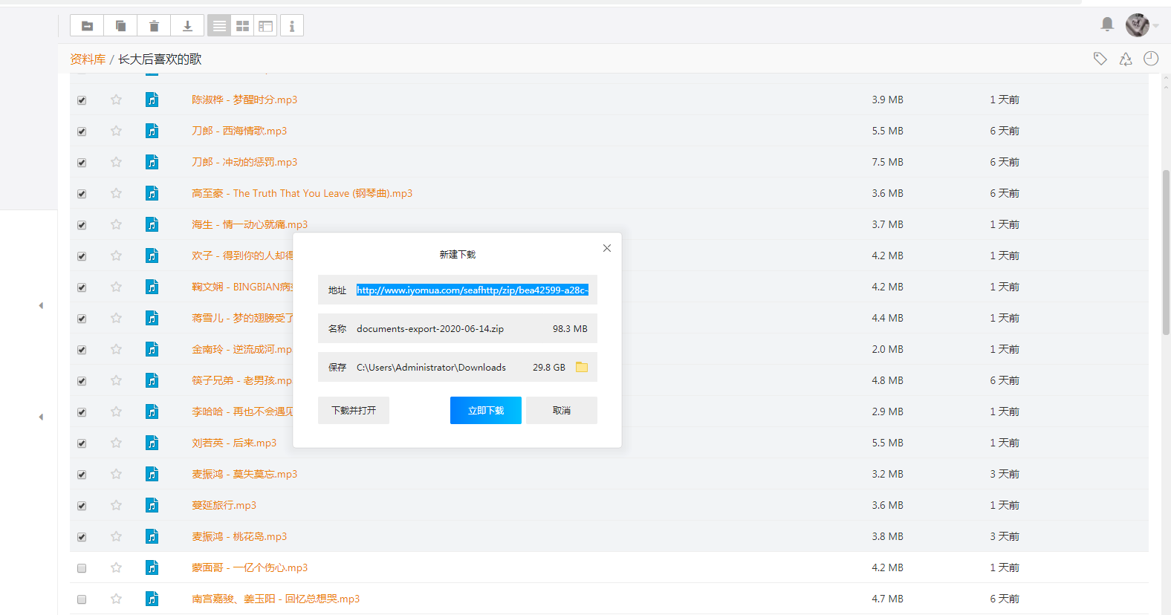1171x615 pixels.
Task: Check 蒙面哥 - 一亿个伤心.mp3 checkbox
Action: pos(82,568)
